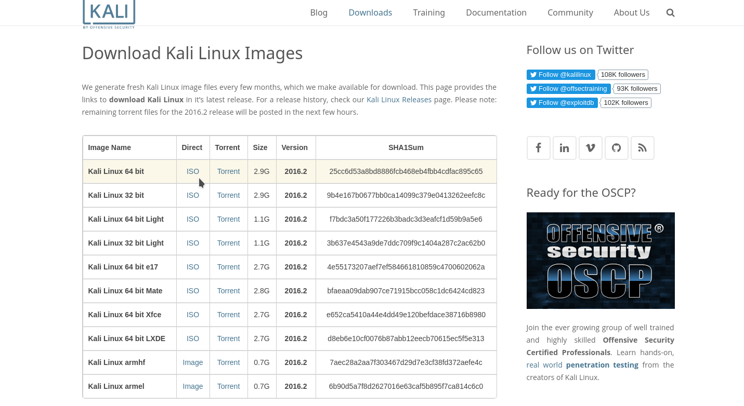
Task: Open Kali Linux 32 bit Torrent link
Action: tap(228, 195)
